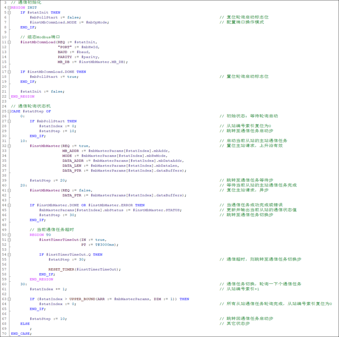Image resolution: width=339 pixels, height=337 pixels.
Task: Click case label '30:' on line 60
Action: (x=24, y=284)
